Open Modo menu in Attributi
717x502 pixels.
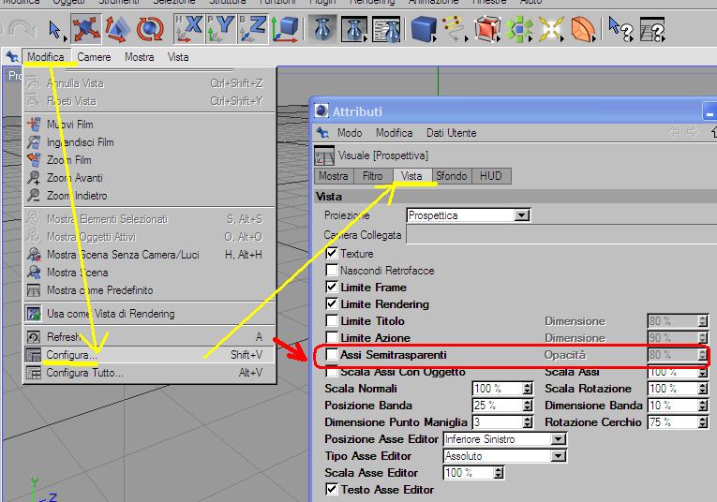350,133
